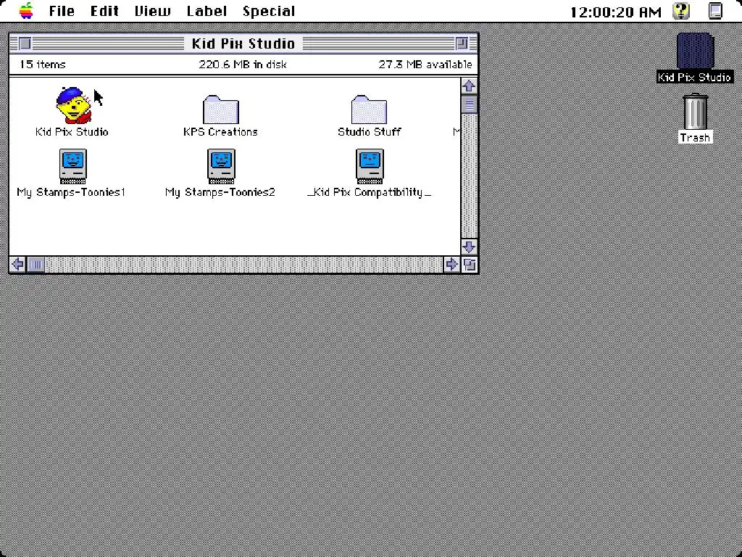Screen dimensions: 742x557
Task: Select the My Stamps-Toonies2 file icon
Action: [221, 166]
